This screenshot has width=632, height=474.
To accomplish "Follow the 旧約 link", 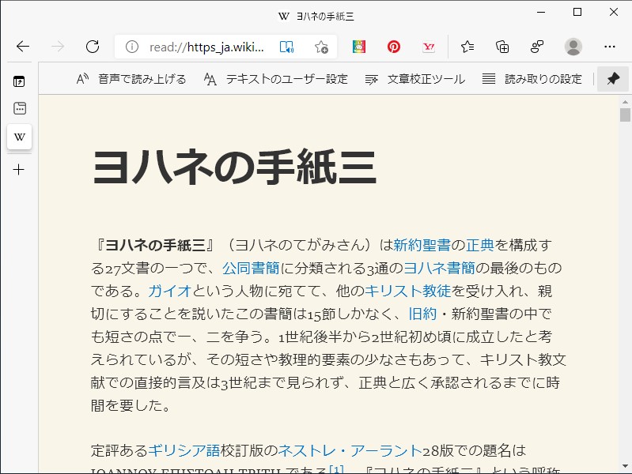I will [x=422, y=314].
